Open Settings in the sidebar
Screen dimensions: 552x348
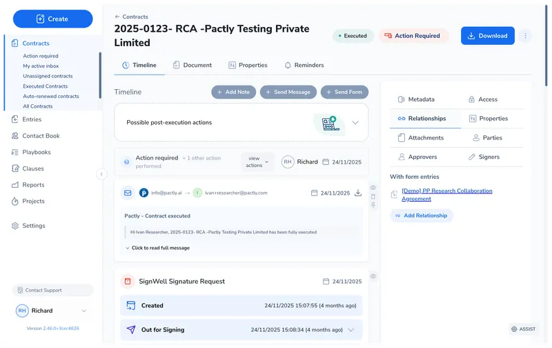pyautogui.click(x=33, y=226)
